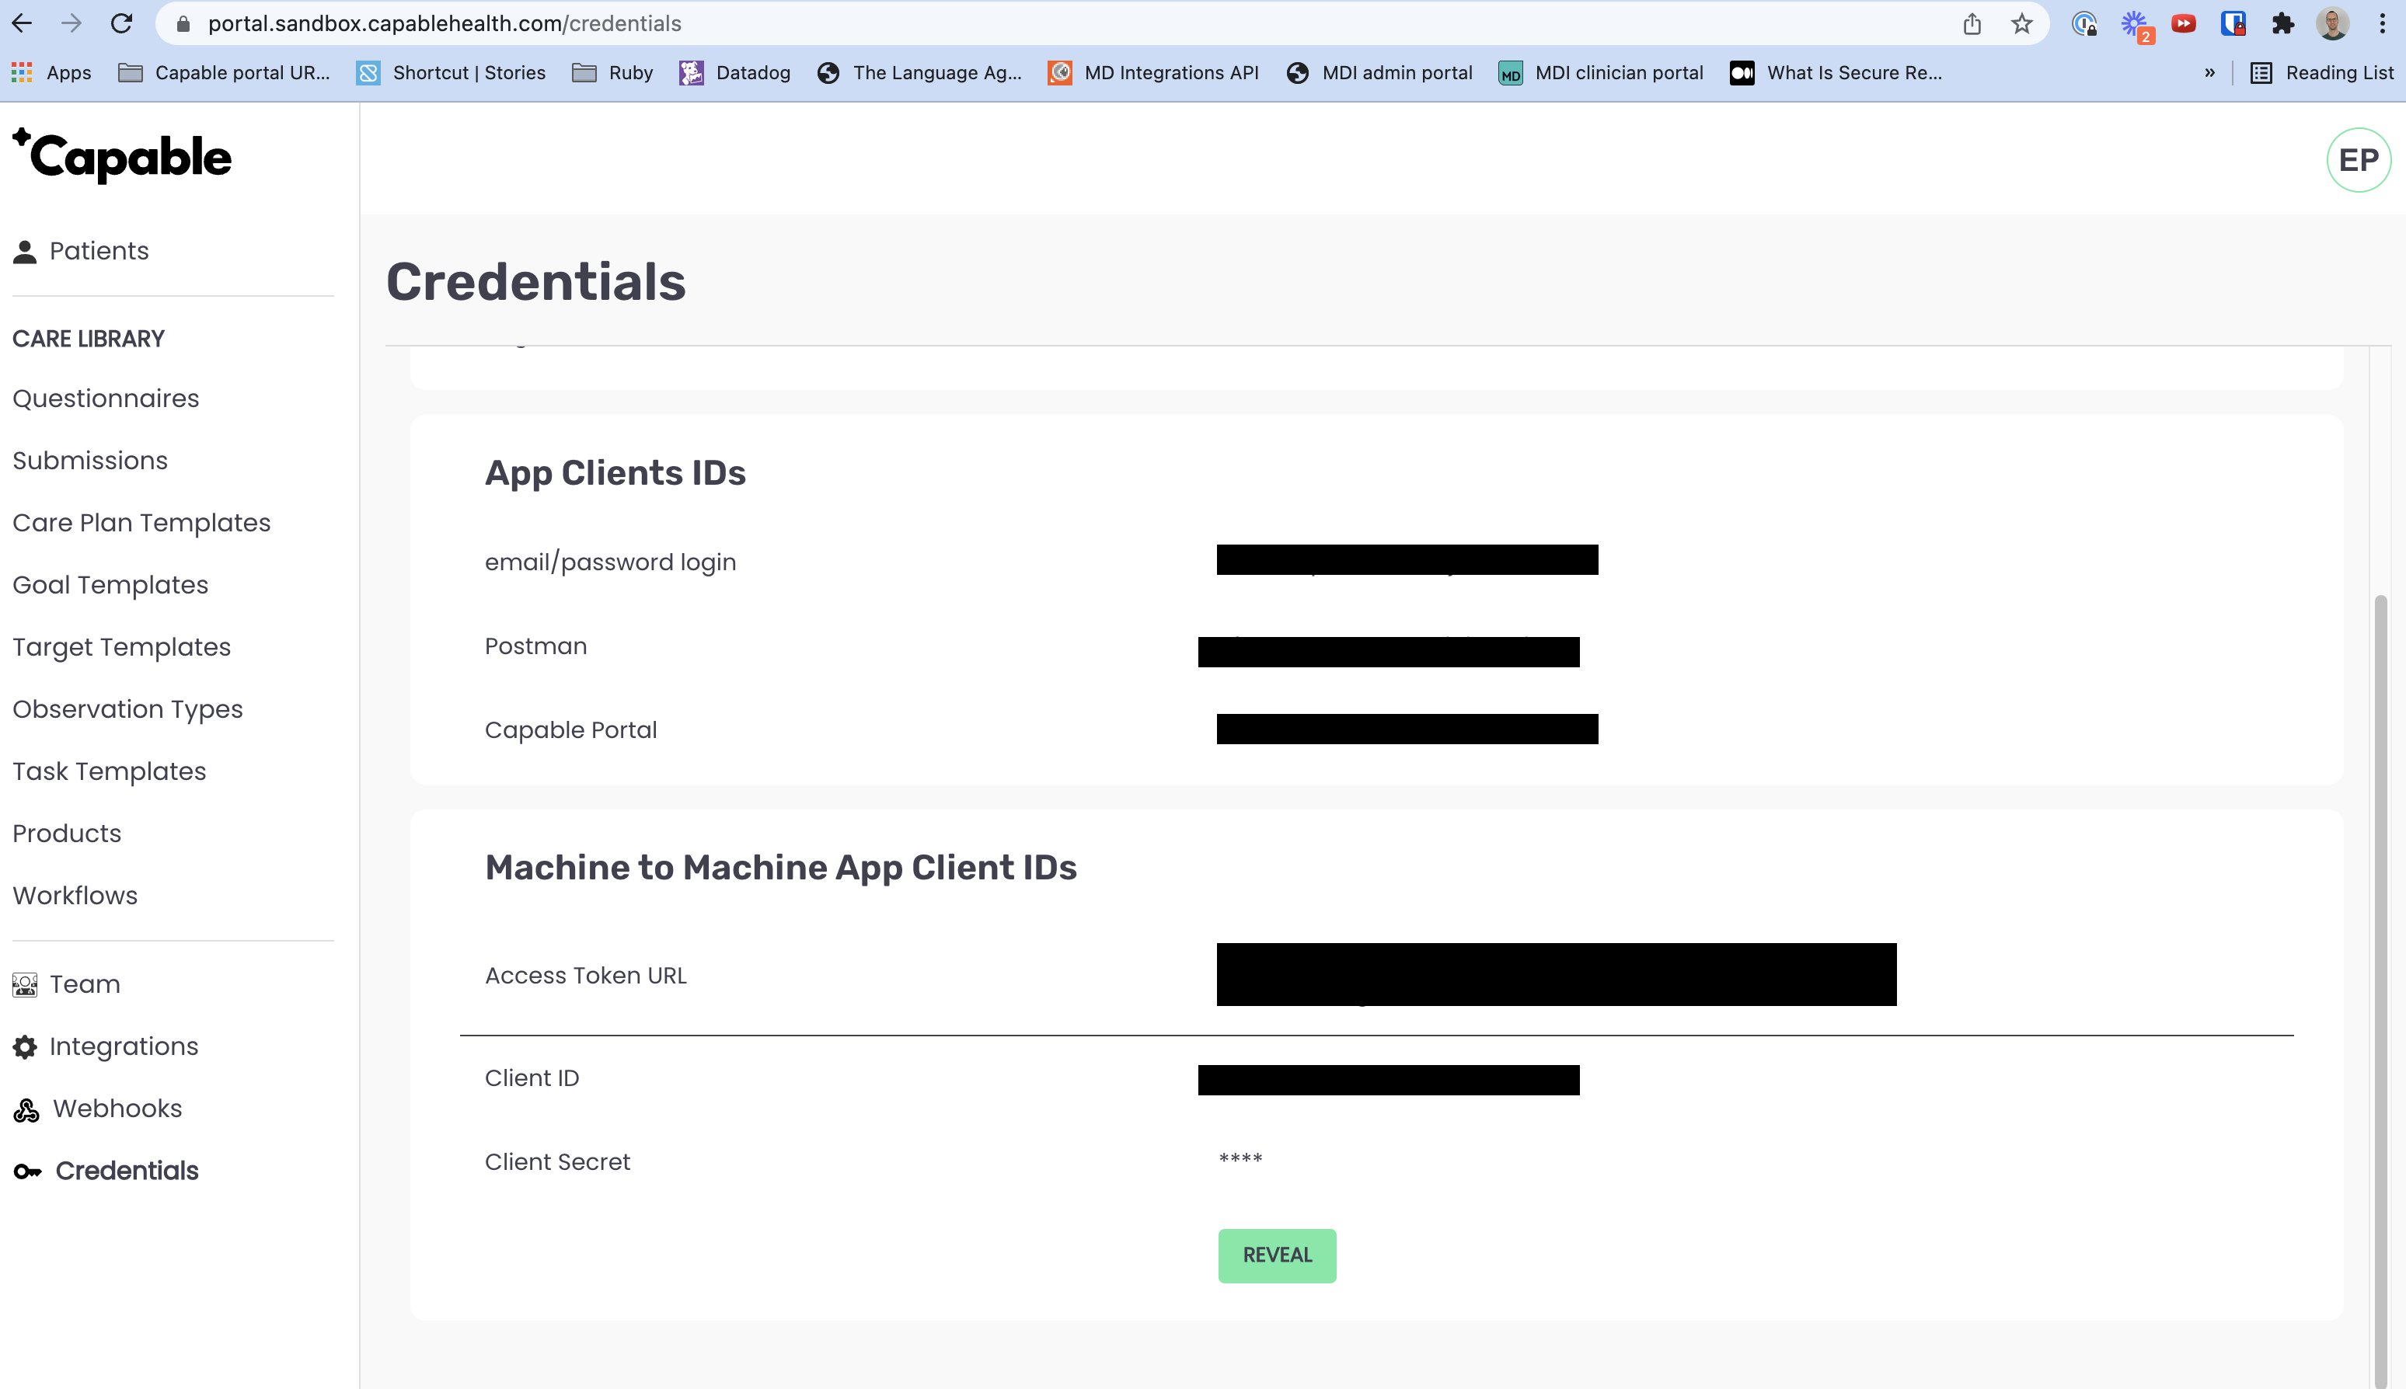
Task: Open the browser extensions puzzle icon
Action: (2282, 24)
